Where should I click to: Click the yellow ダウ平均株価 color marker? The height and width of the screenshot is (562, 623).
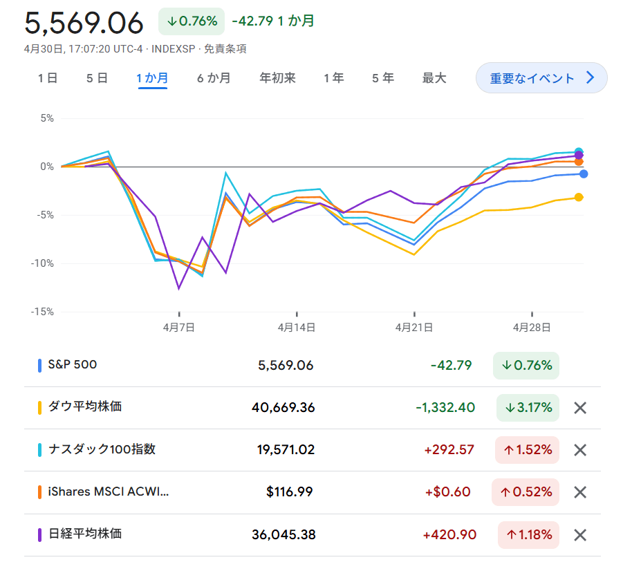pos(39,408)
